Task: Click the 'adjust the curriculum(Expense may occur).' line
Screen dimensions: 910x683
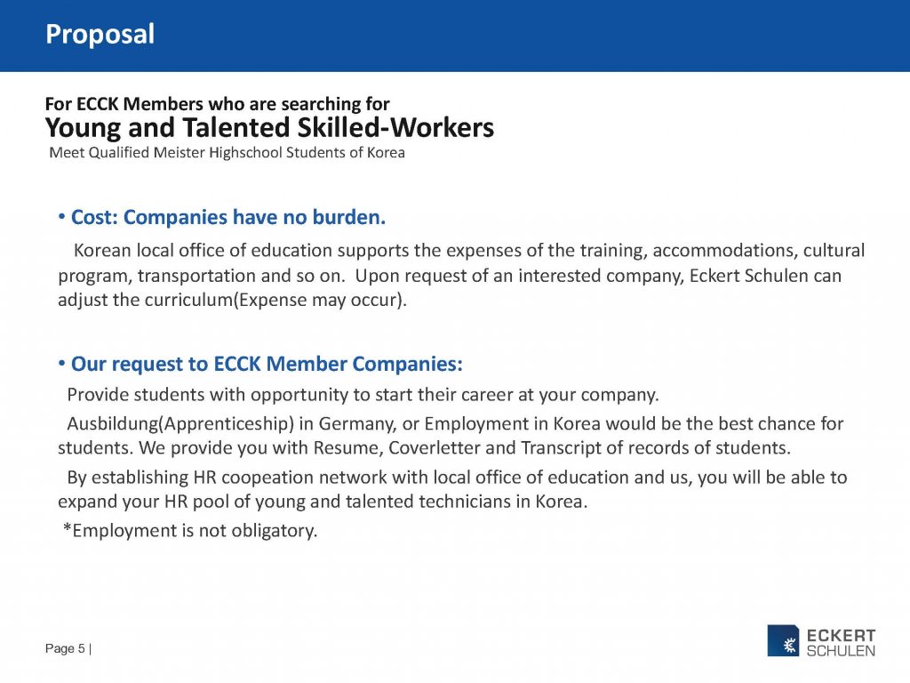Action: point(232,300)
